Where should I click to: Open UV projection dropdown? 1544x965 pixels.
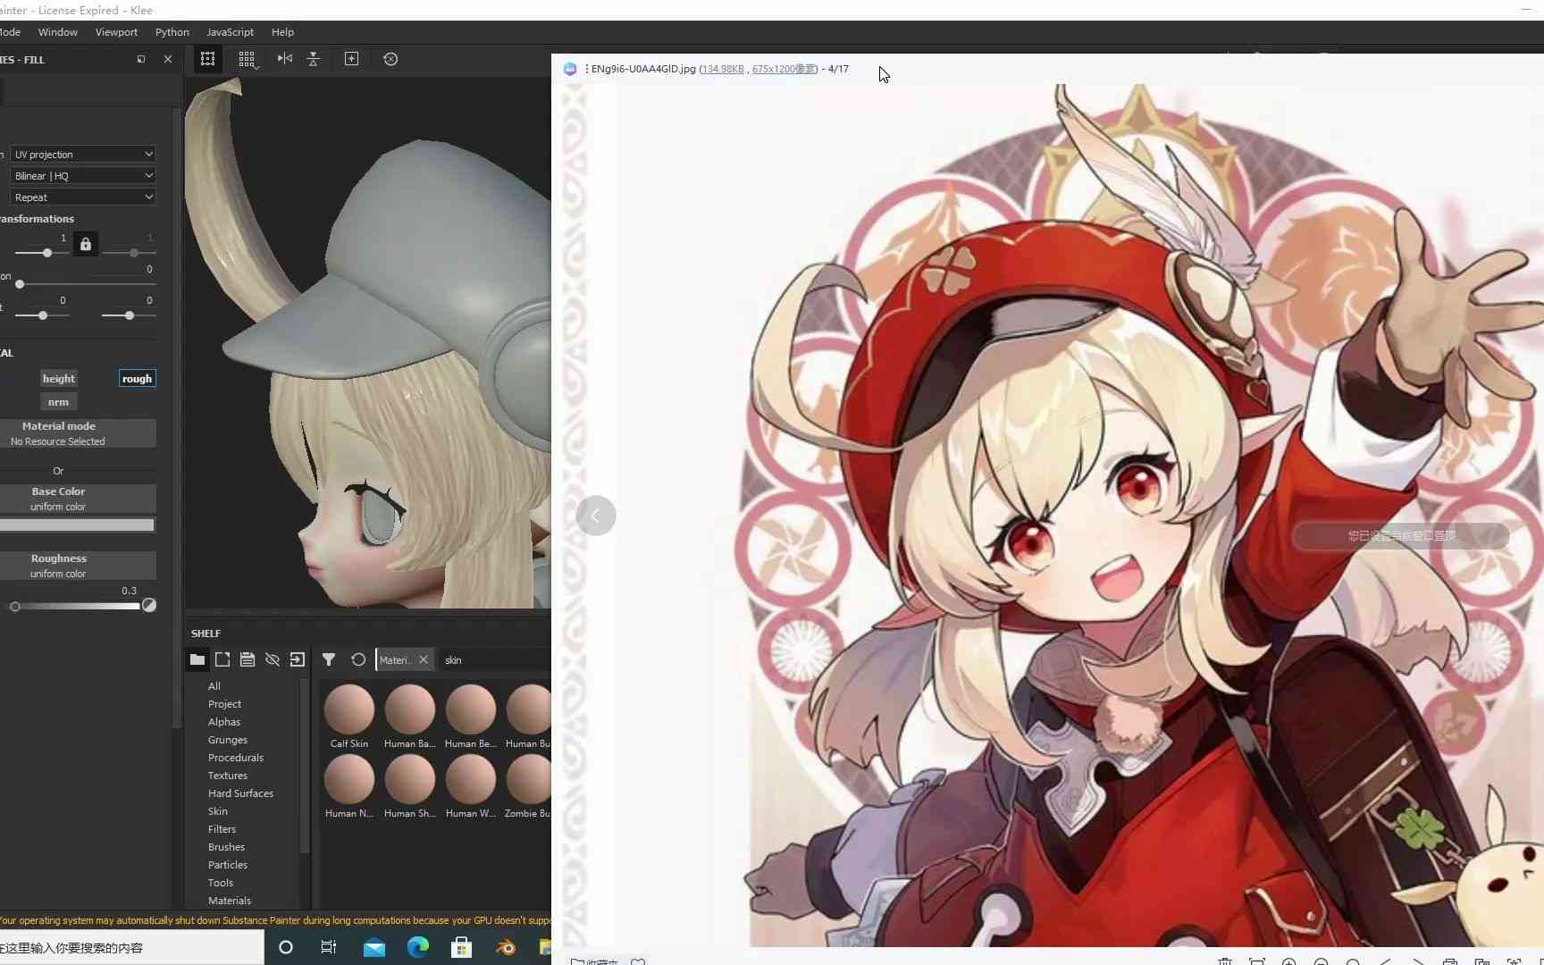click(83, 155)
